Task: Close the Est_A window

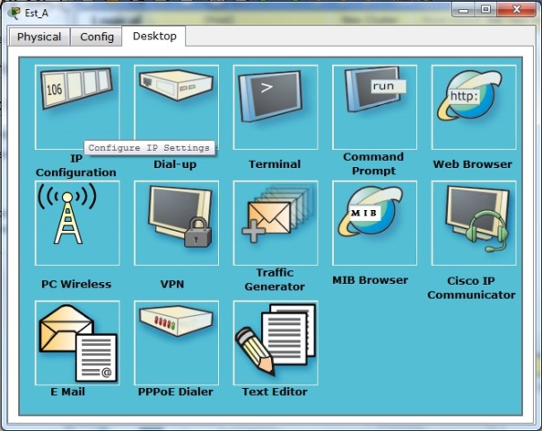Action: [515, 10]
